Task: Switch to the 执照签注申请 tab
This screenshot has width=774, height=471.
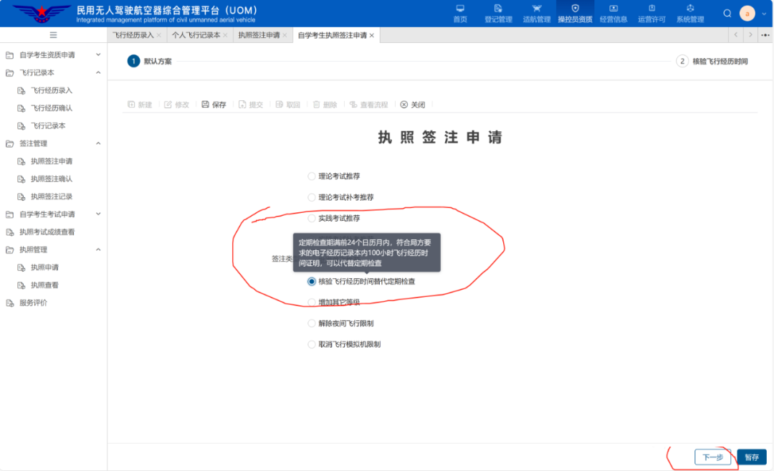Action: pos(259,36)
